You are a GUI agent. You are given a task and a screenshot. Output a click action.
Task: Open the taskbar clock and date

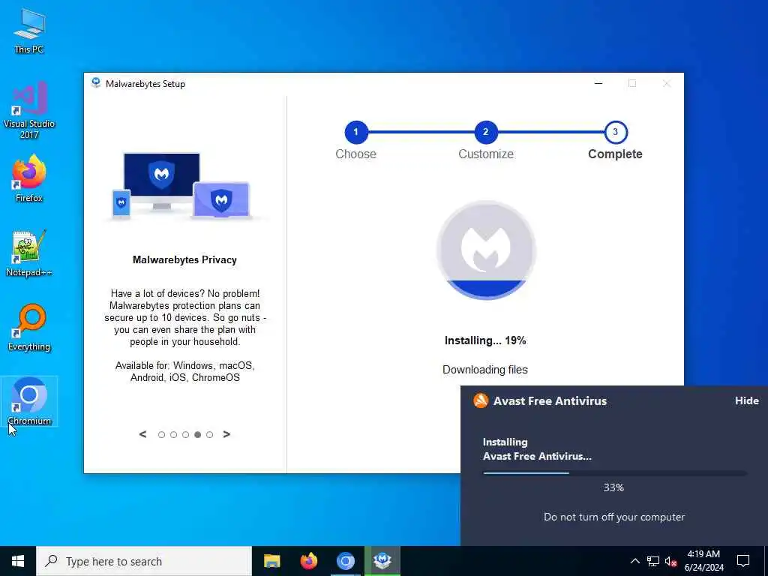click(x=703, y=561)
